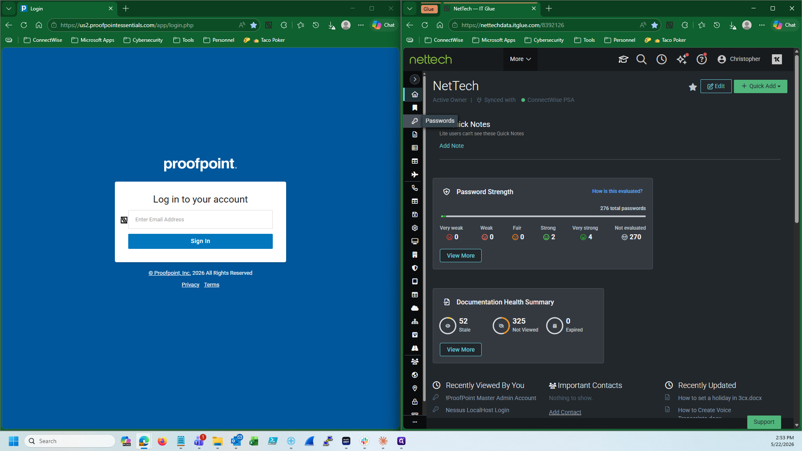Click phone icon in IT Glue sidebar
The height and width of the screenshot is (451, 802).
pos(414,188)
